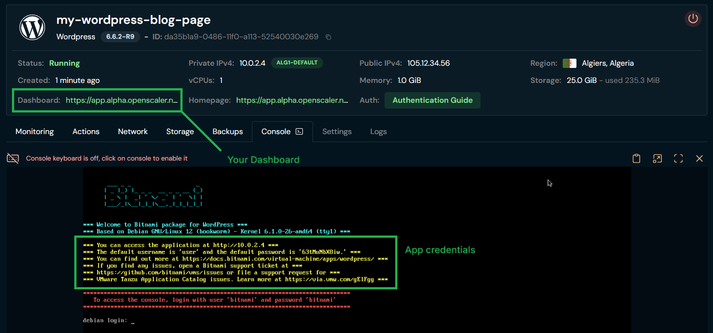
Task: Open the Settings tab
Action: [337, 131]
